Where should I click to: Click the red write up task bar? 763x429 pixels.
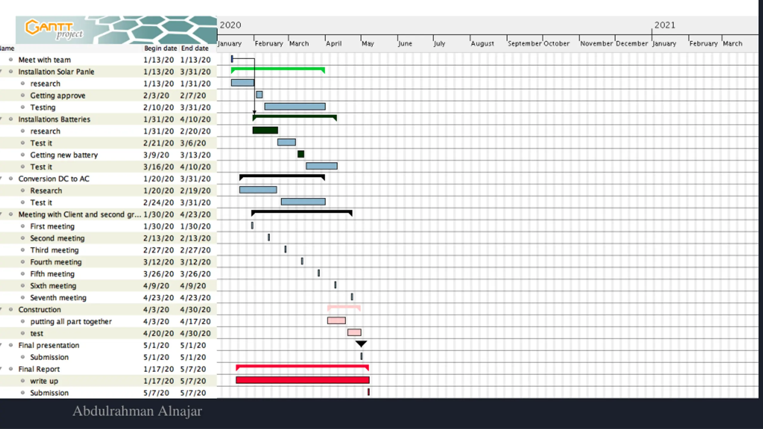click(x=302, y=380)
